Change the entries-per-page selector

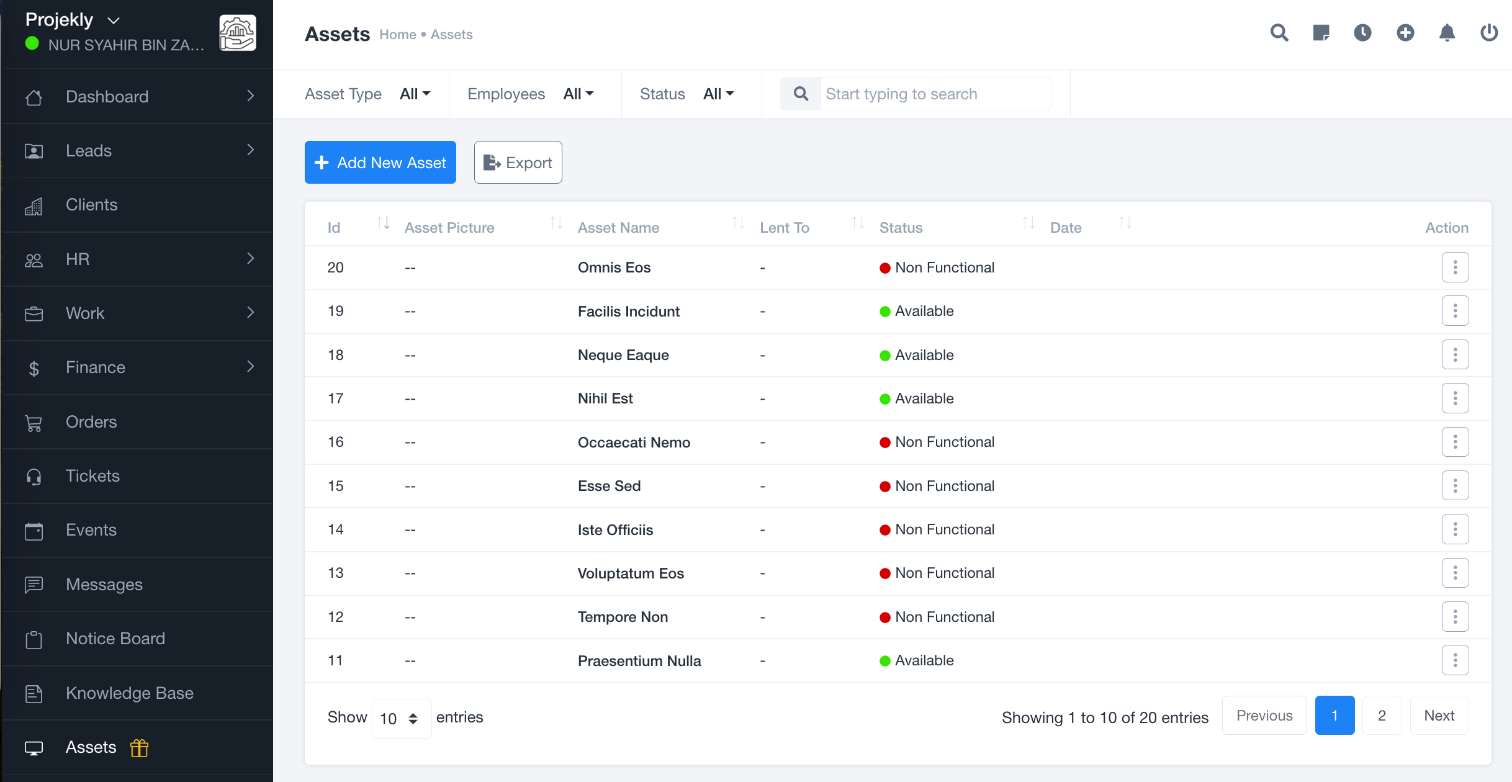(x=400, y=718)
